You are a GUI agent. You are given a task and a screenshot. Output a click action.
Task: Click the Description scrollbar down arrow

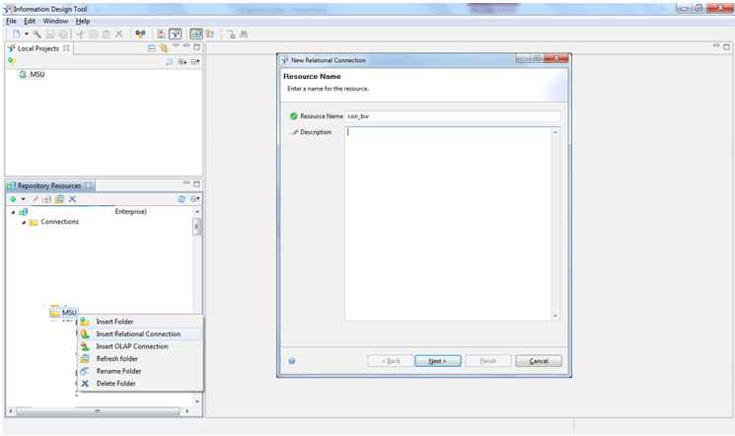(x=555, y=316)
